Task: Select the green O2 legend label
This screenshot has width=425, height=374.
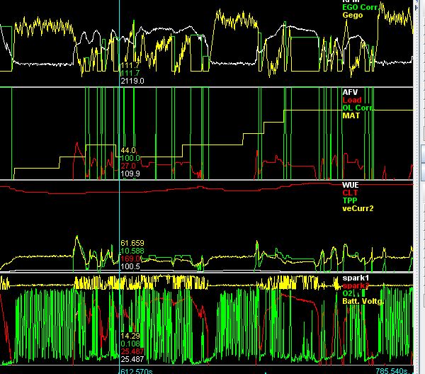Action: tap(348, 293)
